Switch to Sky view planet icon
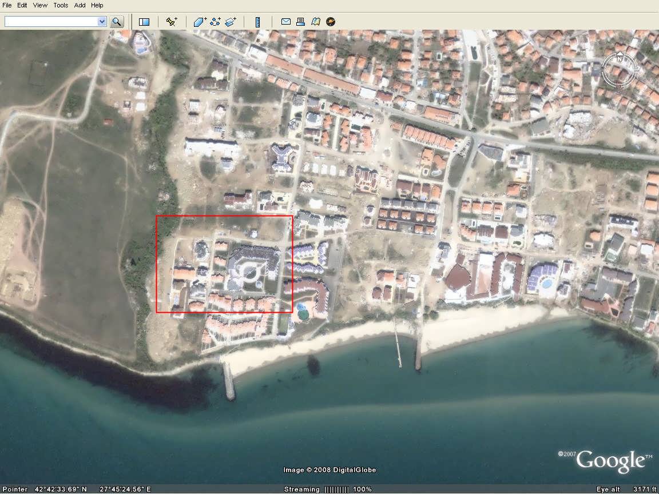The height and width of the screenshot is (494, 659). coord(331,22)
